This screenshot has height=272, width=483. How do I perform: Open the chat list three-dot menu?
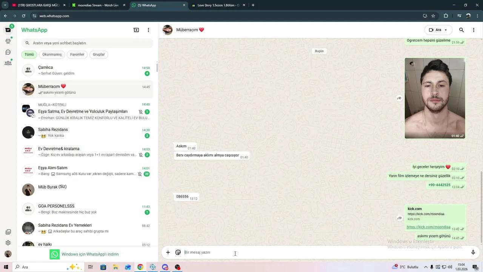148,30
